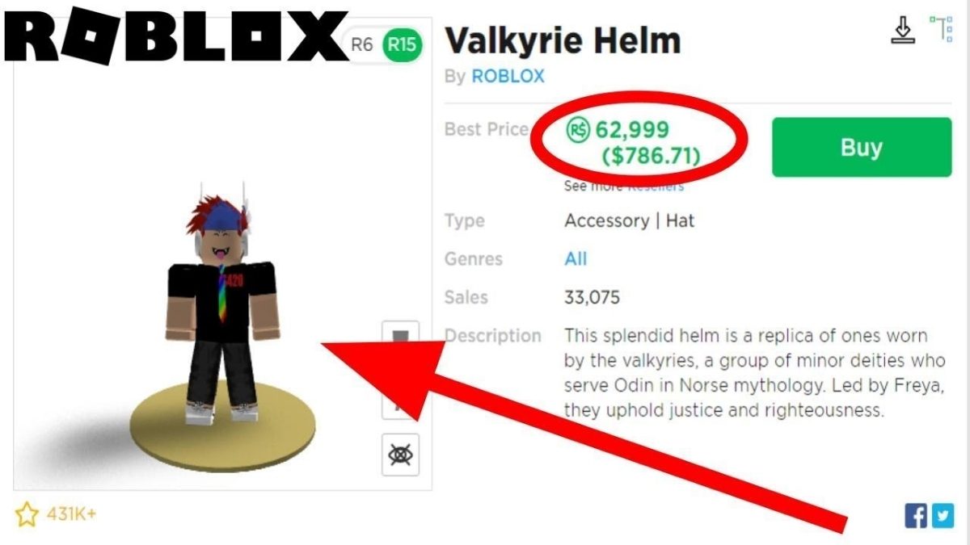Share the item on Facebook
970x545 pixels.
point(916,515)
